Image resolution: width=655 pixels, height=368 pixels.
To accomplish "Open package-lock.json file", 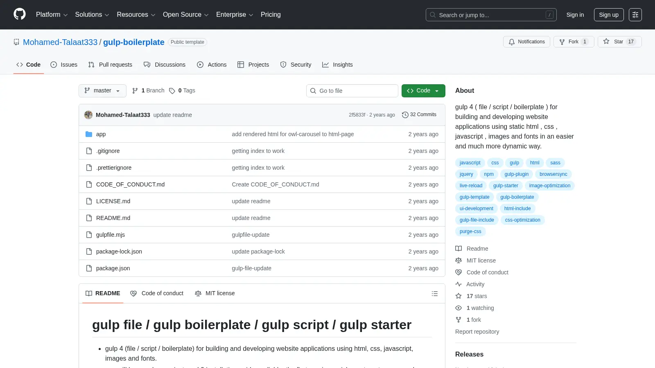I will click(119, 251).
